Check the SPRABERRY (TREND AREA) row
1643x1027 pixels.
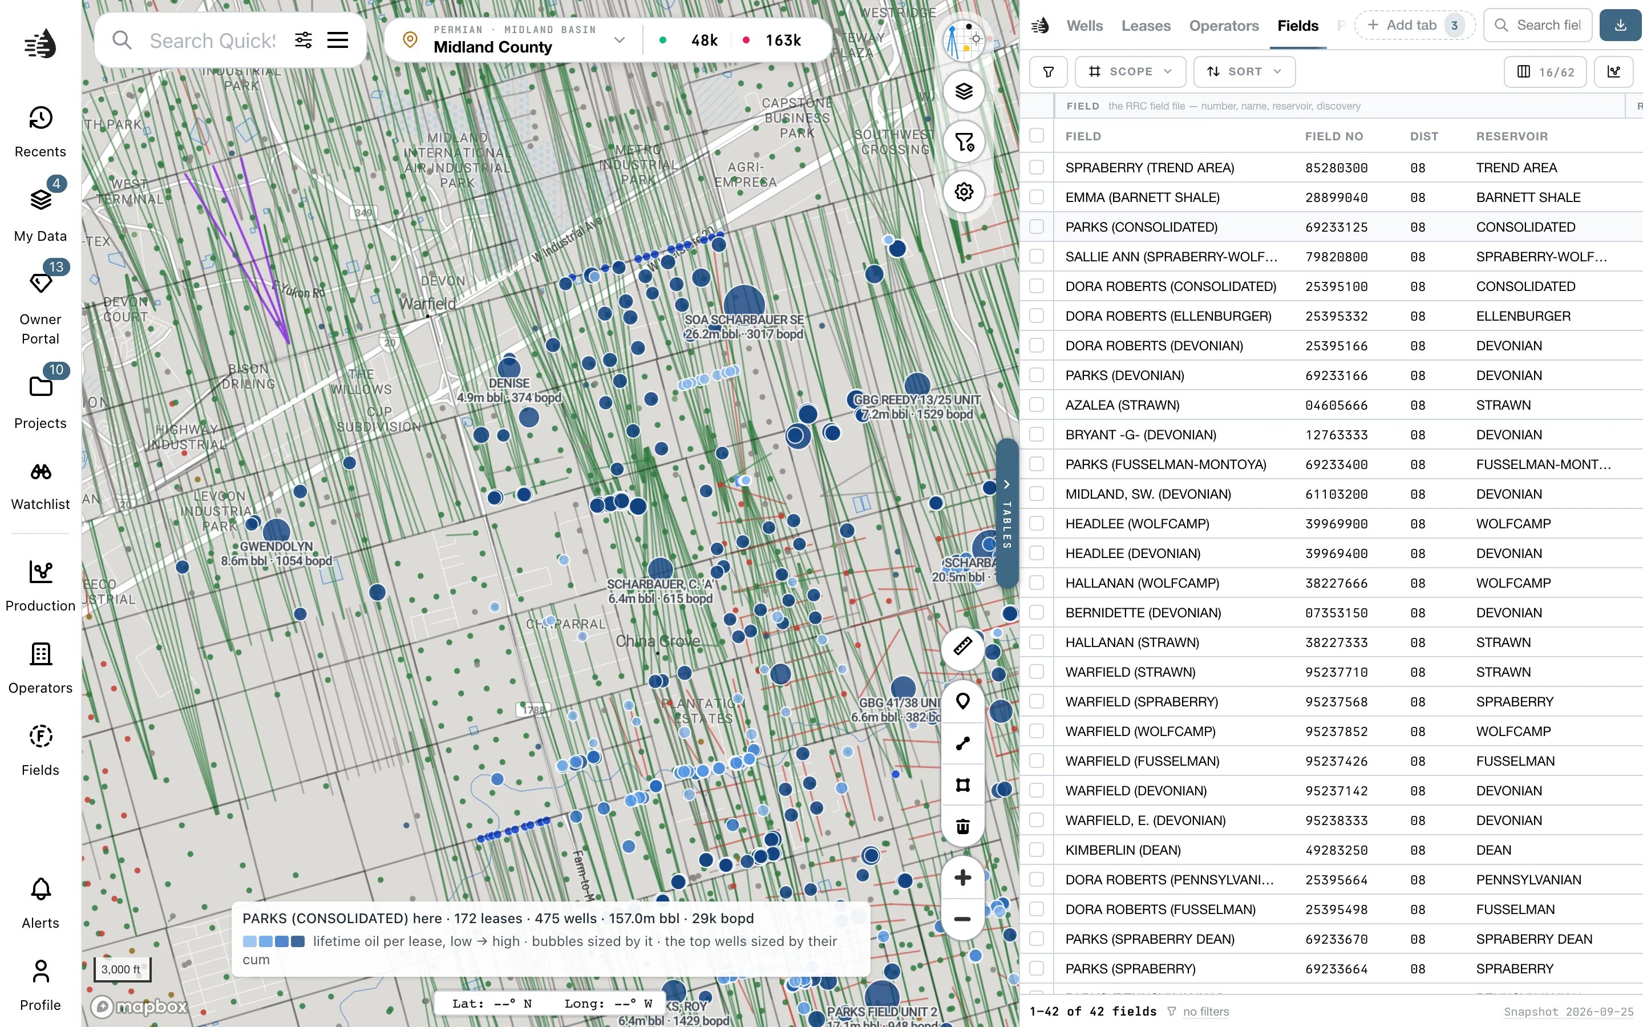(x=1036, y=167)
